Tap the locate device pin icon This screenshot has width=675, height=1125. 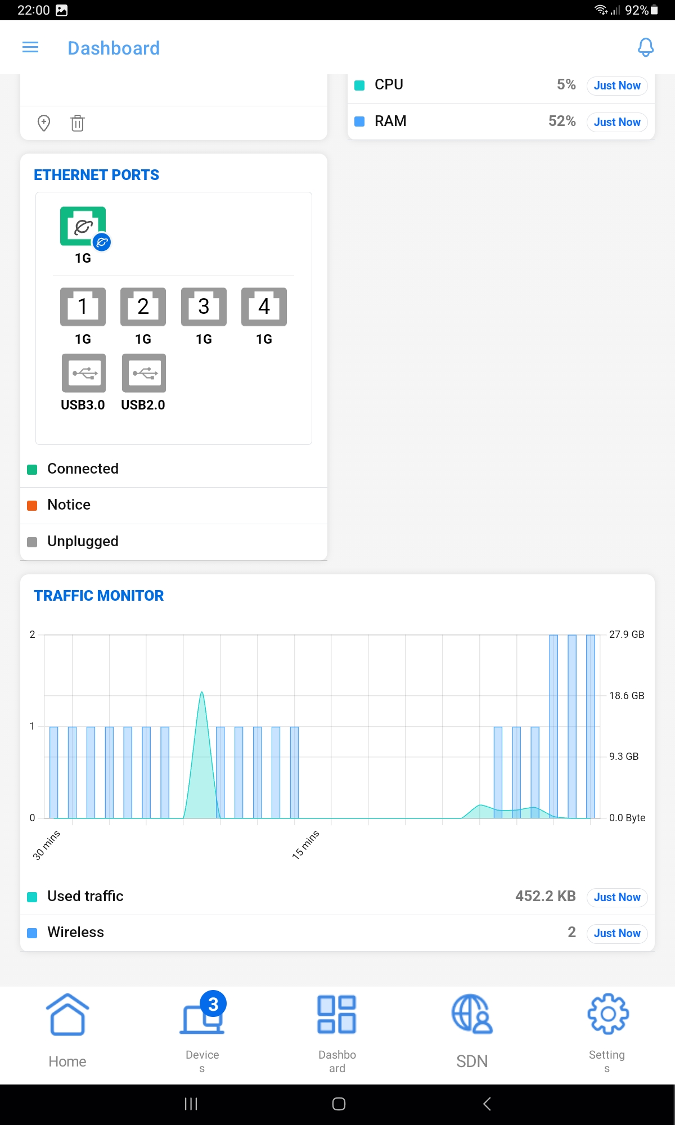[x=44, y=123]
